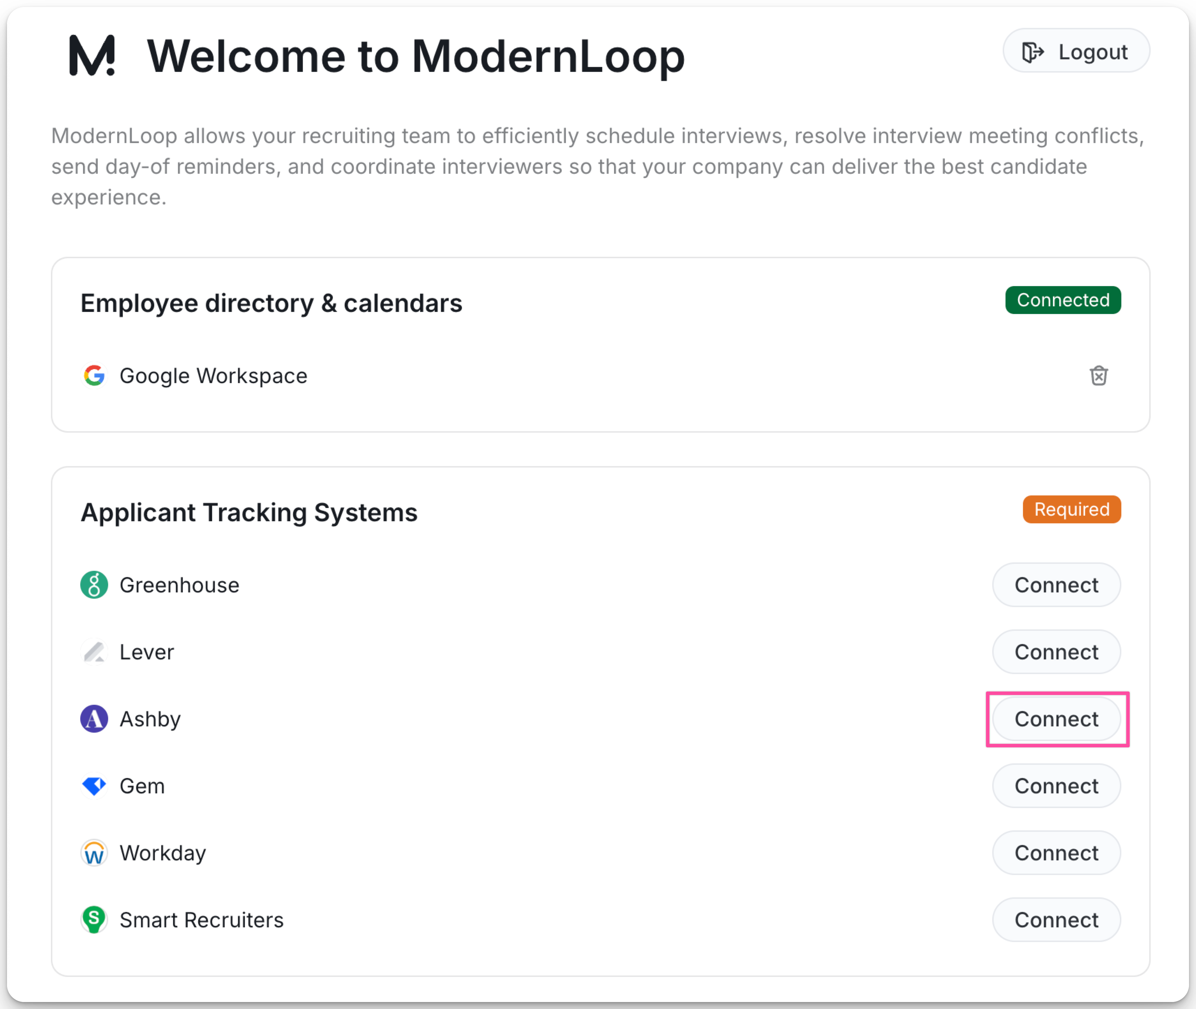Viewport: 1196px width, 1009px height.
Task: Click the Greenhouse logo icon
Action: tap(95, 585)
